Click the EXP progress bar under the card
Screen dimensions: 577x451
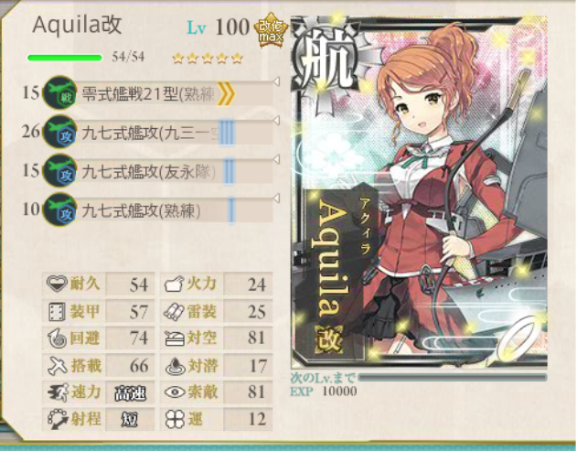[453, 378]
